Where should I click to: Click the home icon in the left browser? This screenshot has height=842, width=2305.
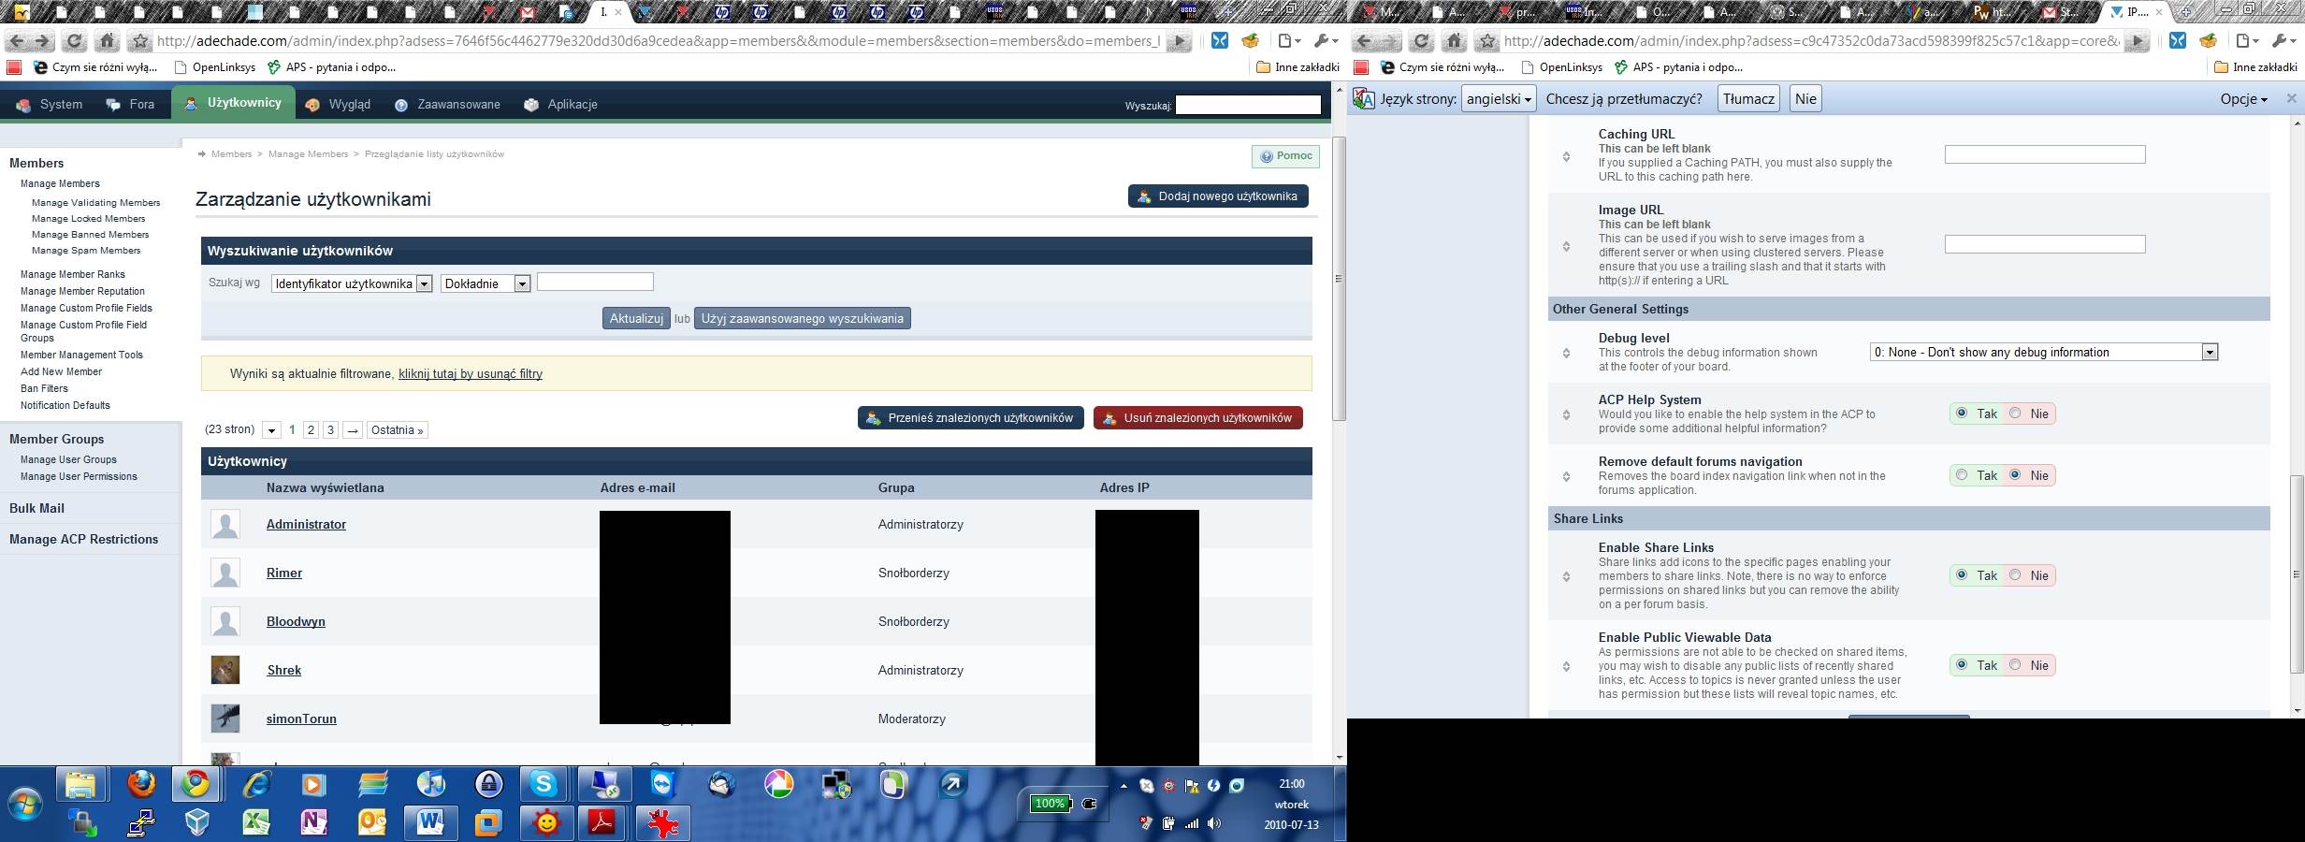coord(108,41)
